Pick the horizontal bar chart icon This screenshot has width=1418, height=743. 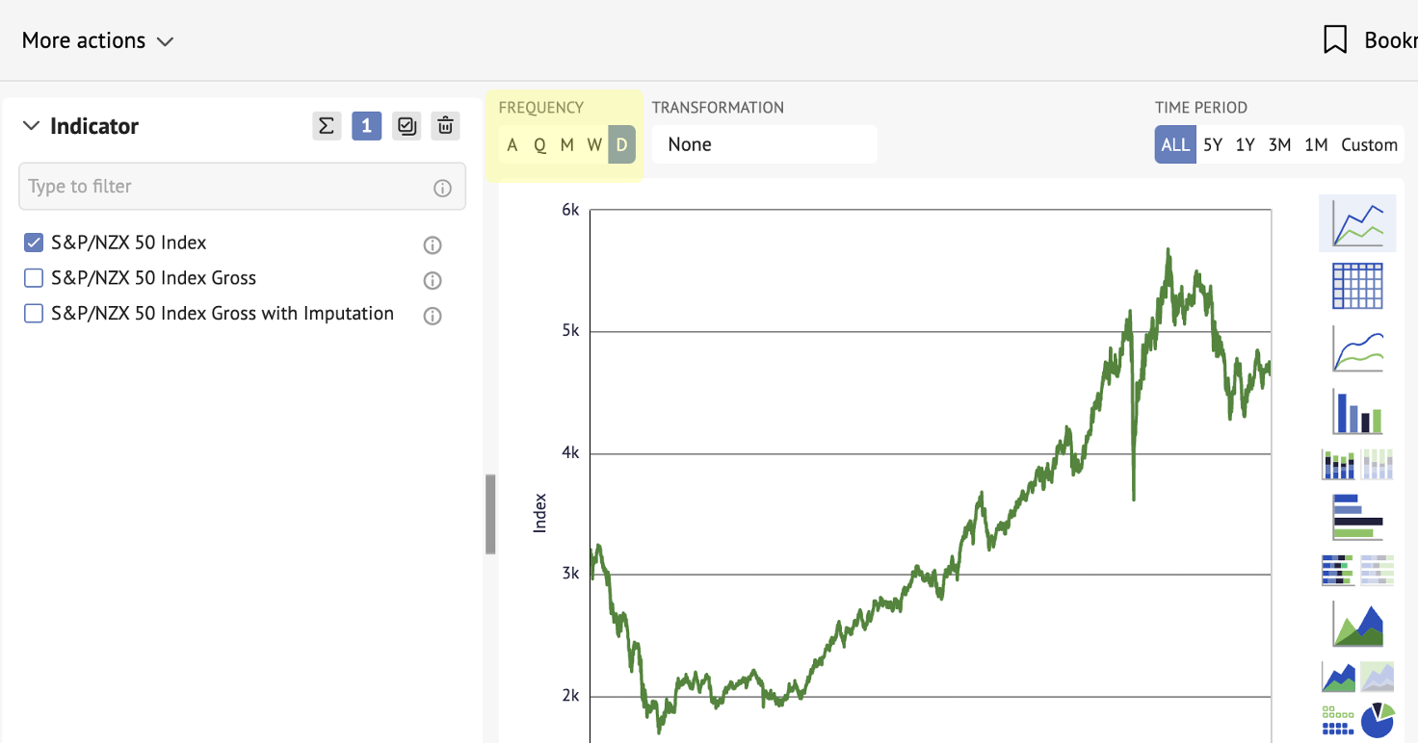[1357, 517]
